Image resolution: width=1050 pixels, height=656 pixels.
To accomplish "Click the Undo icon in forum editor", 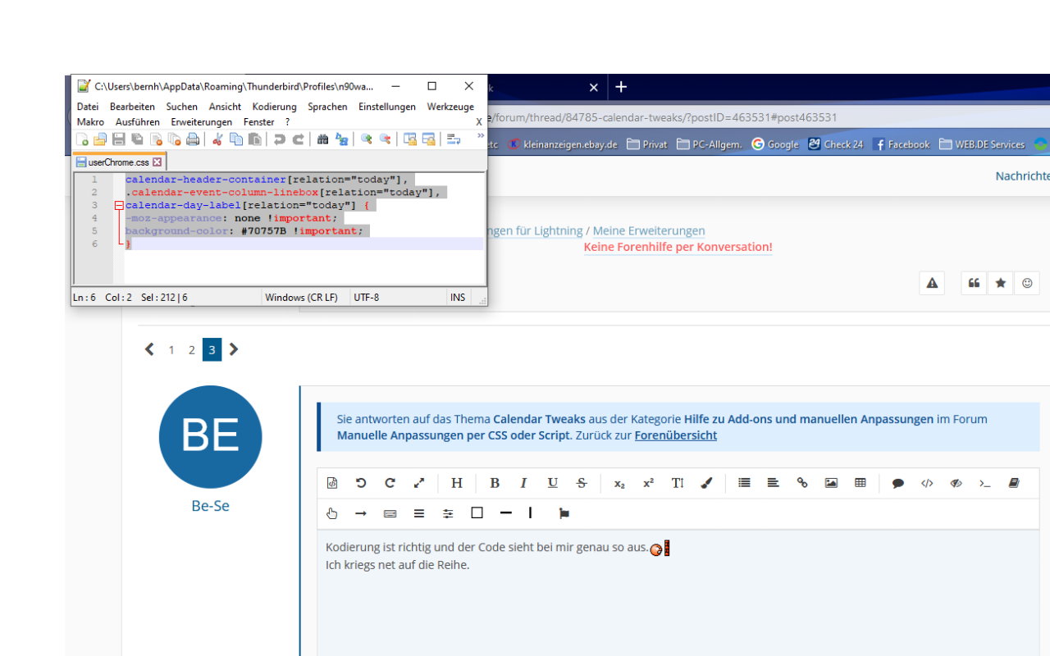I will coord(361,483).
